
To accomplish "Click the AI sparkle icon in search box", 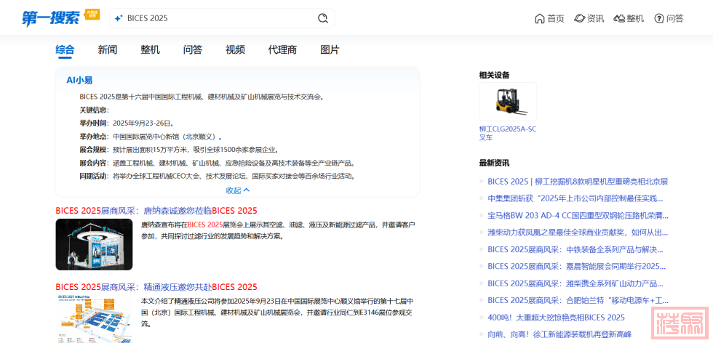I will (x=119, y=18).
